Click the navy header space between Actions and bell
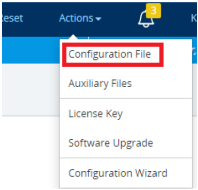The height and width of the screenshot is (190, 198). (120, 18)
